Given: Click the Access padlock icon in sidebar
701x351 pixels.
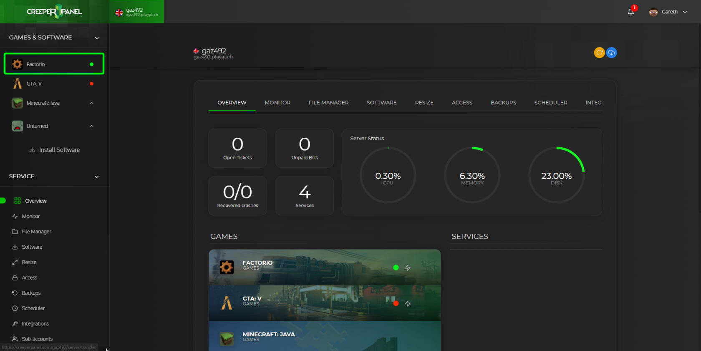Looking at the screenshot, I should [15, 278].
